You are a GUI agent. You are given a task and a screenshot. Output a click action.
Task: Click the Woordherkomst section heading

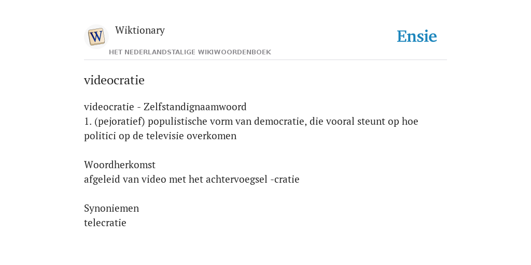pos(120,165)
